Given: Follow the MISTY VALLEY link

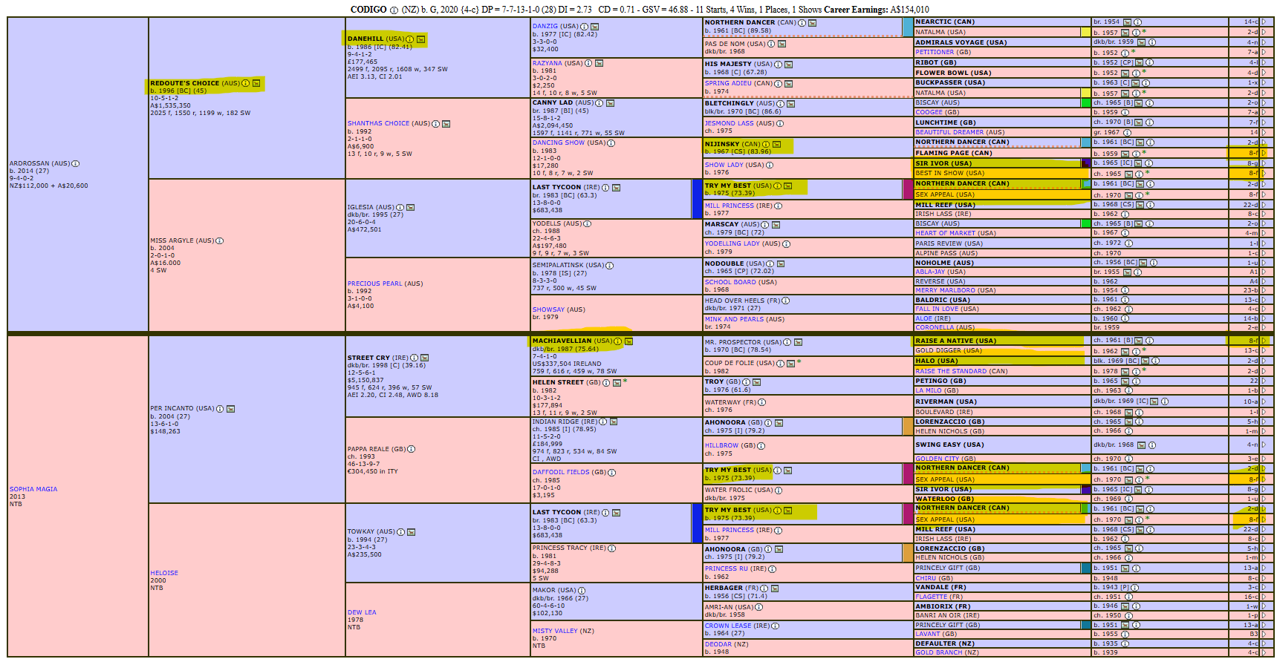Looking at the screenshot, I should (555, 631).
